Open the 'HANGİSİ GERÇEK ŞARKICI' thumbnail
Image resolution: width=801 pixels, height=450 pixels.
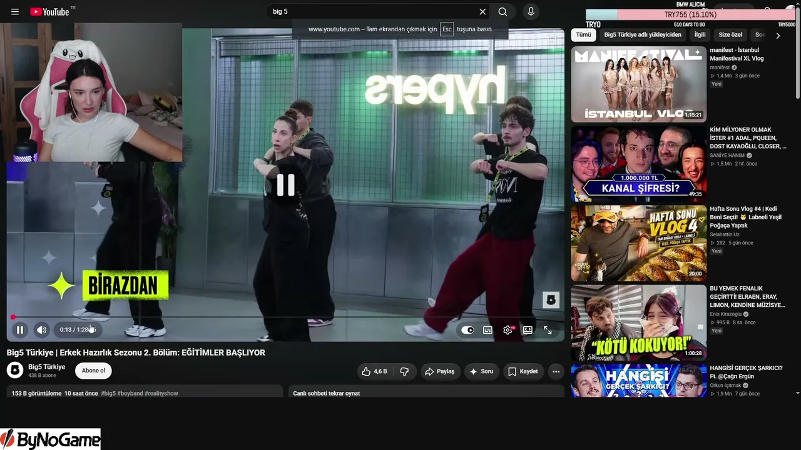tap(638, 381)
